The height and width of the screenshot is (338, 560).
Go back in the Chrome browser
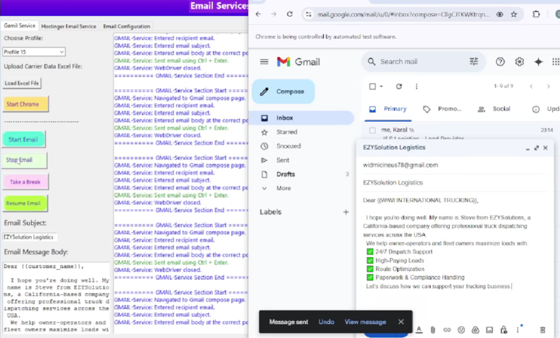click(x=258, y=14)
